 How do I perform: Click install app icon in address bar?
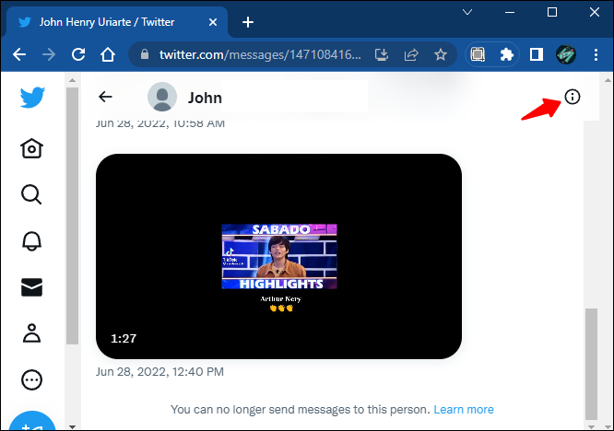[x=382, y=54]
